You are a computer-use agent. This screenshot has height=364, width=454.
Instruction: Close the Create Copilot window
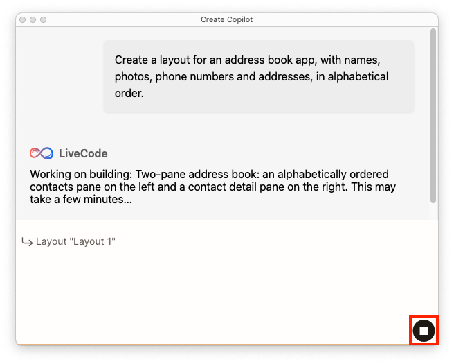point(23,20)
